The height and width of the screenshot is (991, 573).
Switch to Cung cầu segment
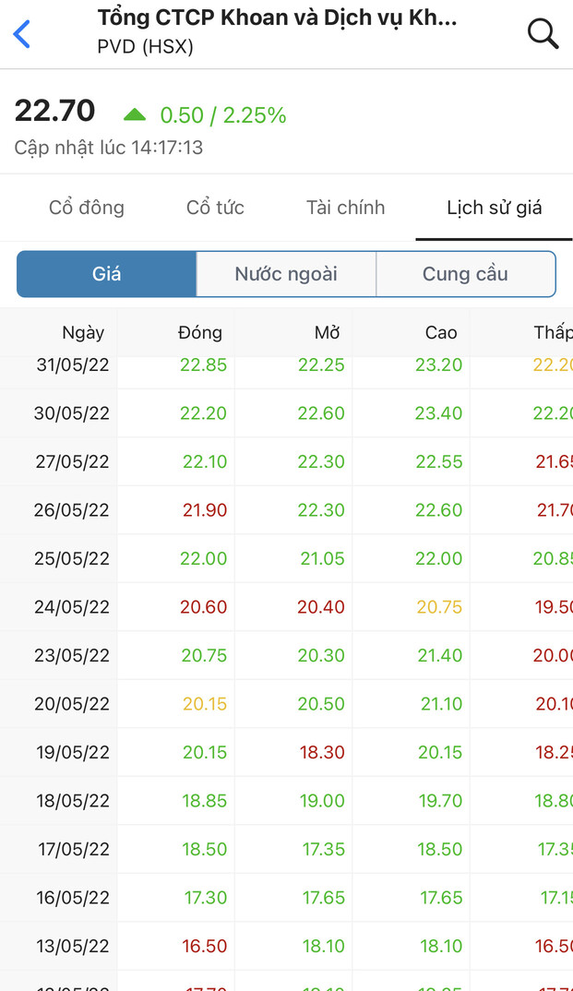pyautogui.click(x=465, y=274)
